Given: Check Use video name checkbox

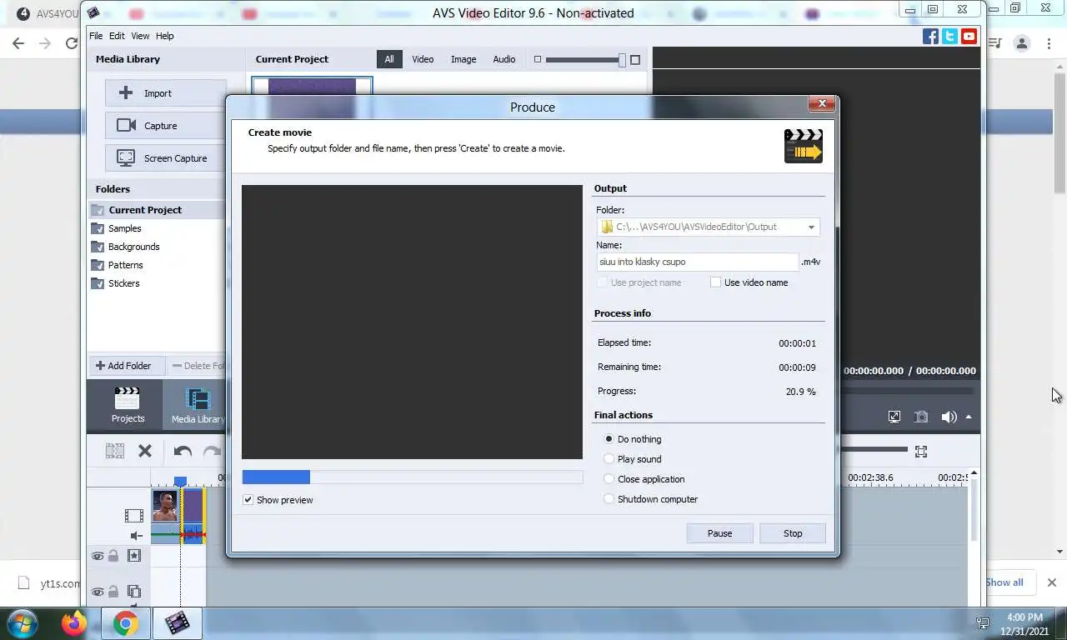Looking at the screenshot, I should point(715,282).
